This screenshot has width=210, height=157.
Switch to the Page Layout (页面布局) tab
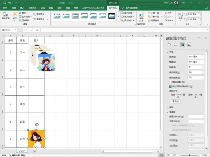coord(32,7)
